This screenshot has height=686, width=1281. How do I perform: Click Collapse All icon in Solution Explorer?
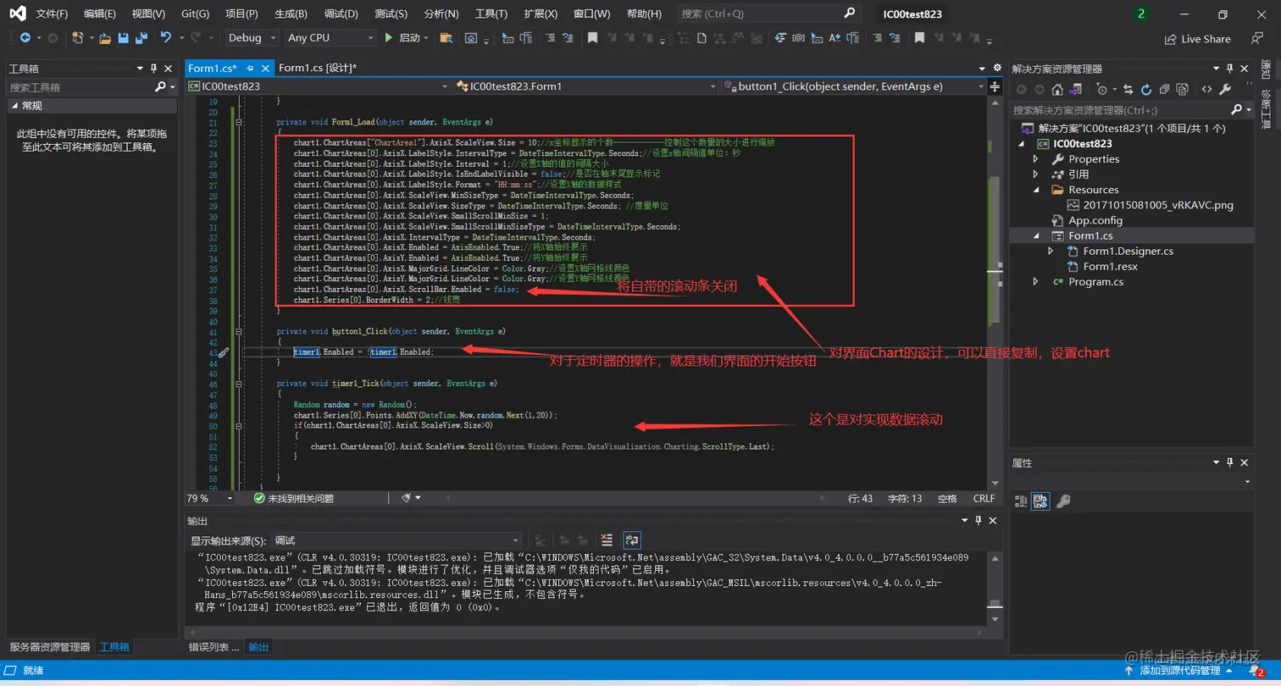[1164, 89]
